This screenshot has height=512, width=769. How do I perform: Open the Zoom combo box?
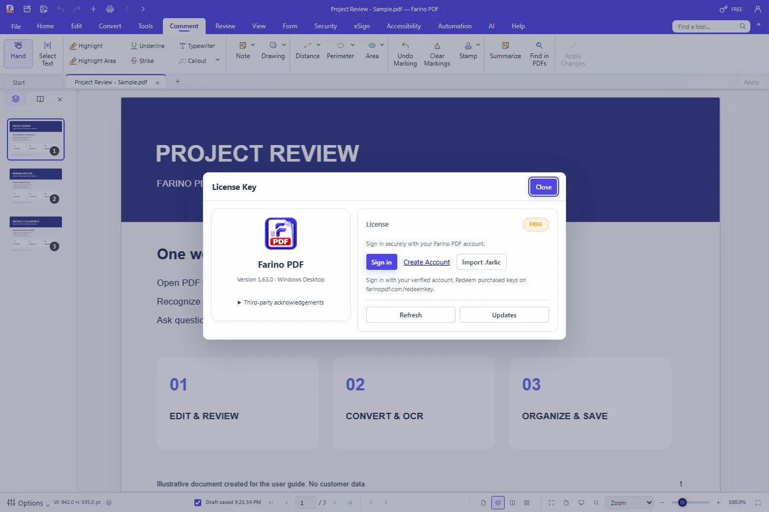tap(629, 502)
